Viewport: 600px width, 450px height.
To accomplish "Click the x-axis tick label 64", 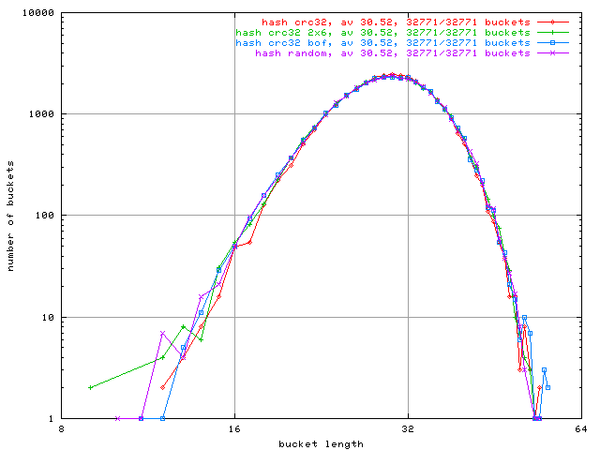I will click(x=581, y=429).
